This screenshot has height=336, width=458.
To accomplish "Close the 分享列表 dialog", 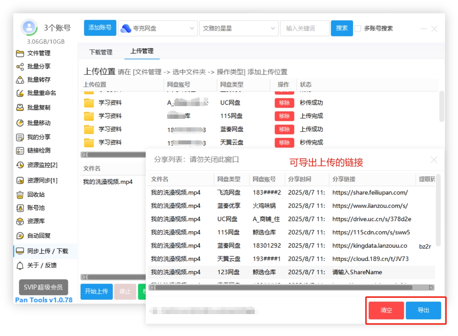I will pyautogui.click(x=434, y=160).
